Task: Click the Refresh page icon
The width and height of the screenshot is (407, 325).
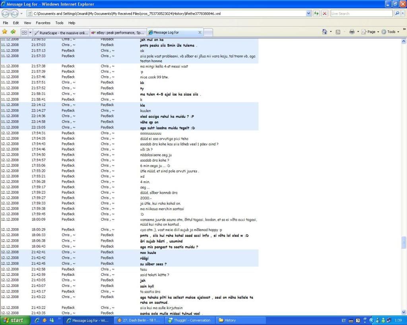Action: [316, 13]
